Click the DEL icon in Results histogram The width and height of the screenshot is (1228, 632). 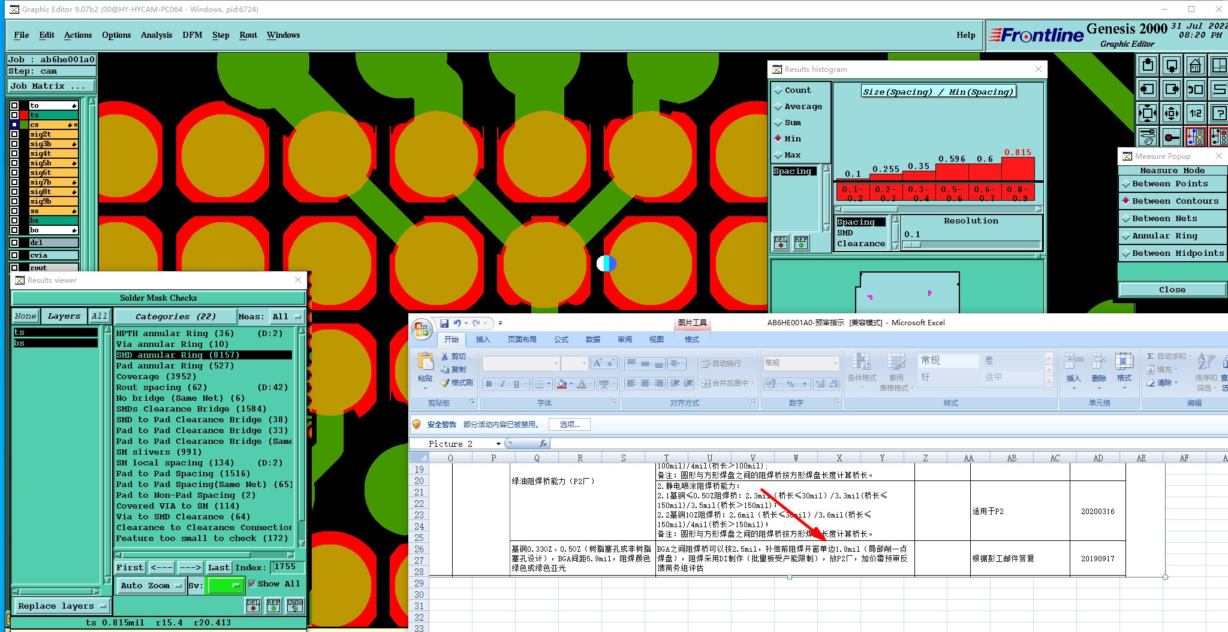(781, 243)
